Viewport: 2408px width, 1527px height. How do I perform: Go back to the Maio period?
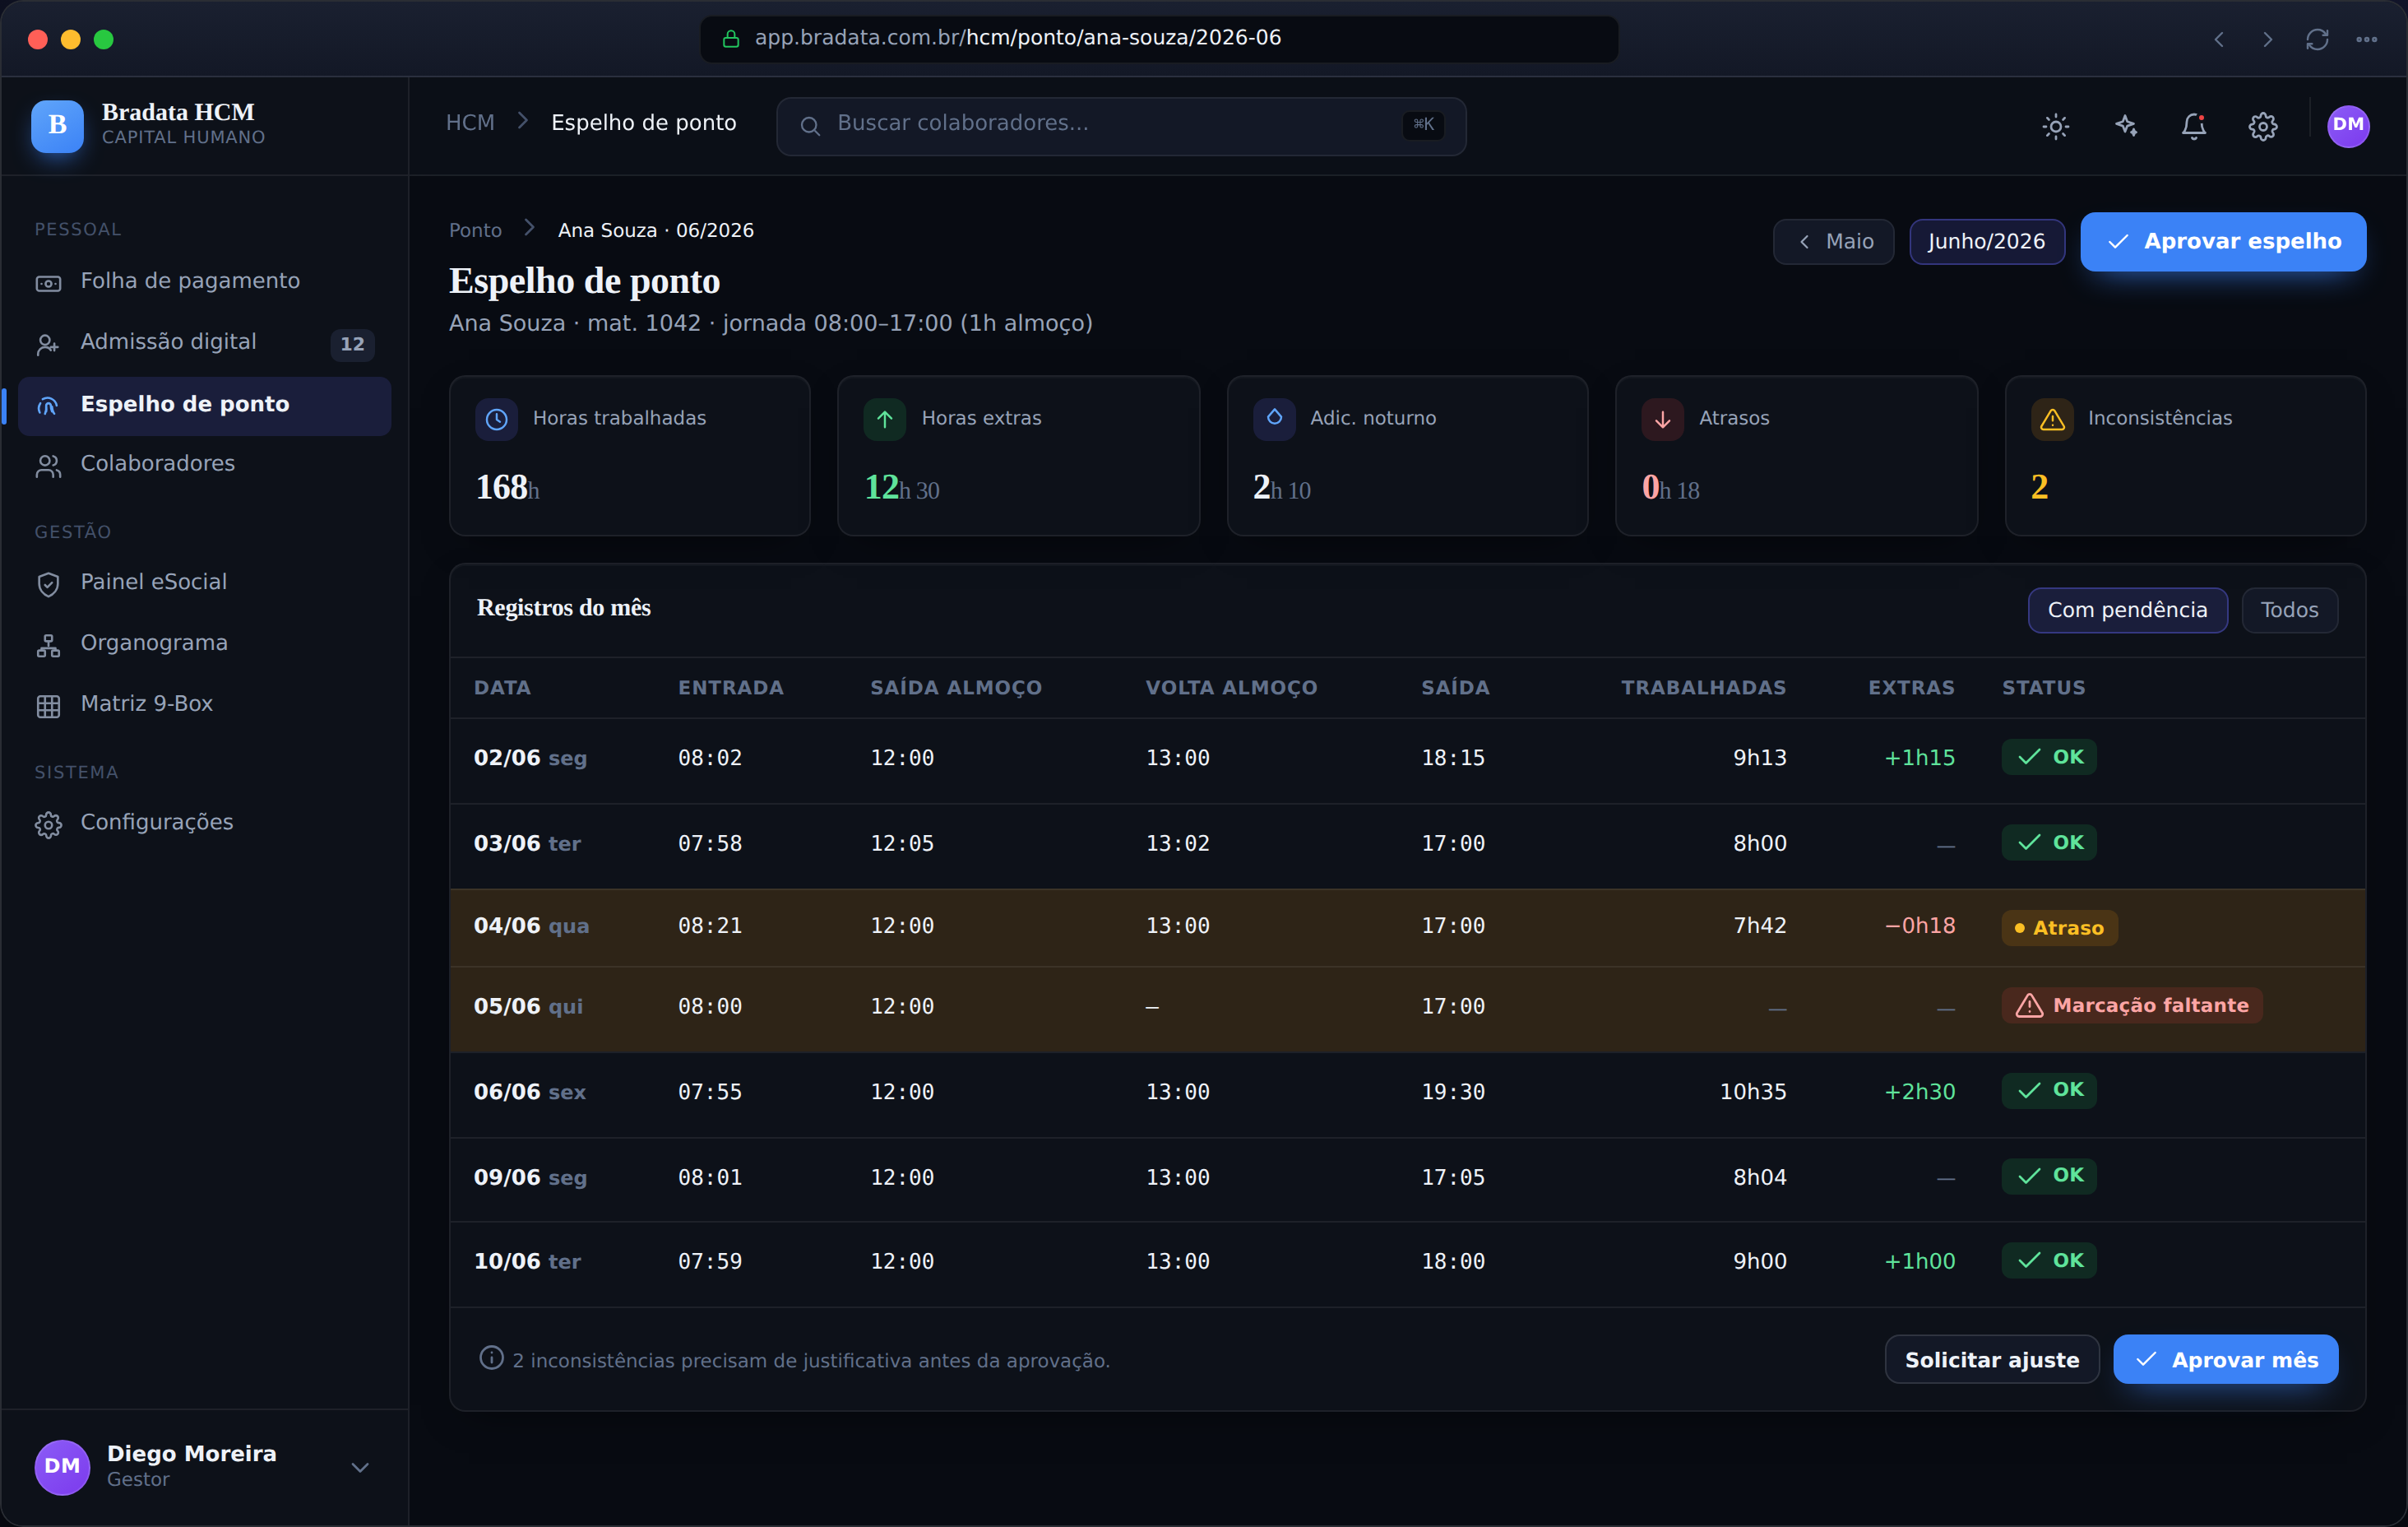[1833, 241]
